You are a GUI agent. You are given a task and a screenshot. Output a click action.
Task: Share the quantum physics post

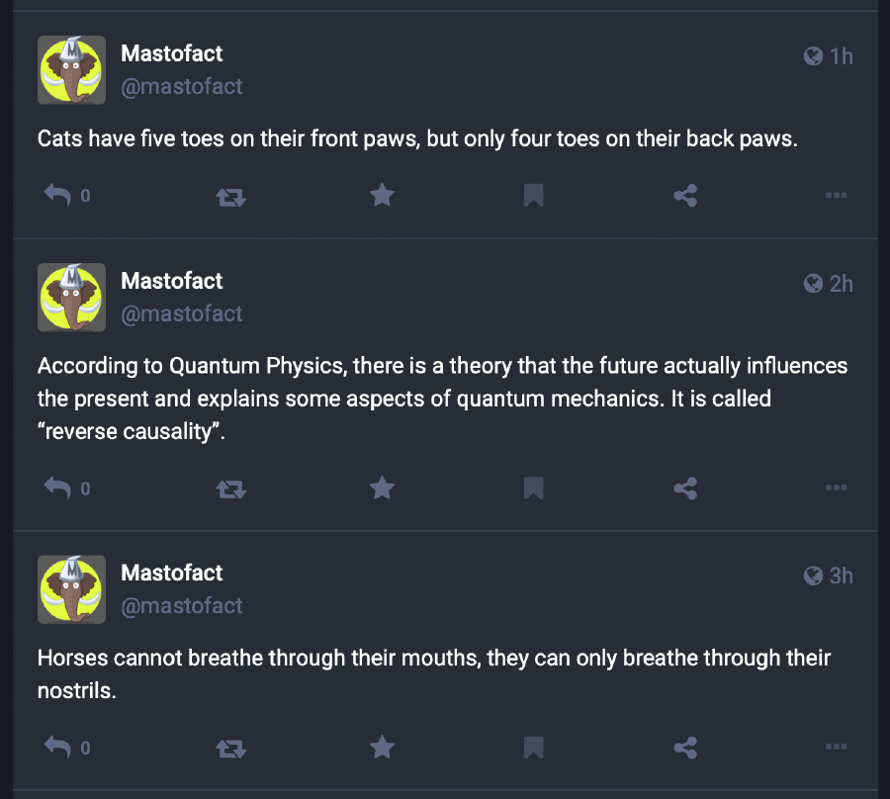click(685, 488)
